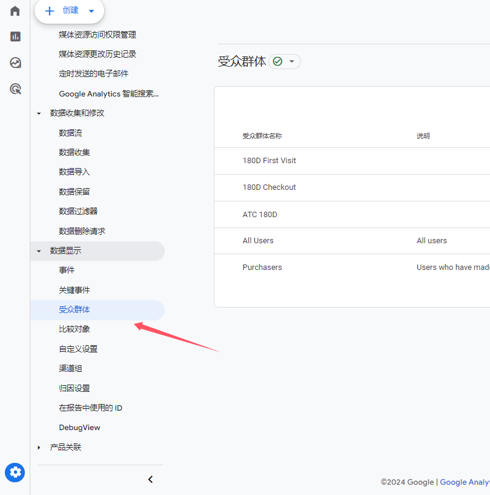Open the 180D First Visit audience row
Viewport: 490px width, 495px height.
click(270, 160)
